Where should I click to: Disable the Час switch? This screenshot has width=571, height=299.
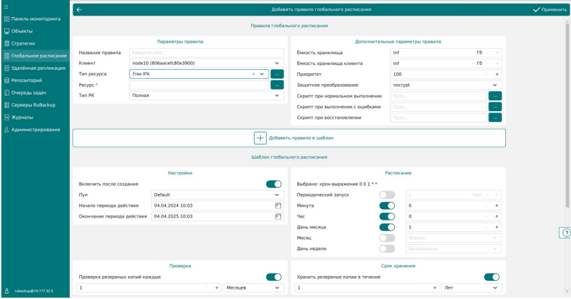pos(387,216)
